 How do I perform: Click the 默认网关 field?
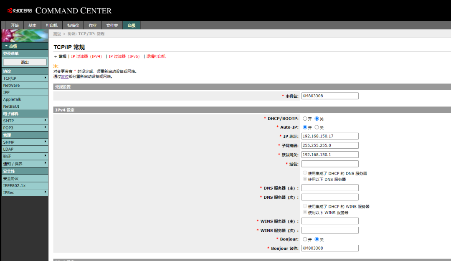(x=329, y=155)
